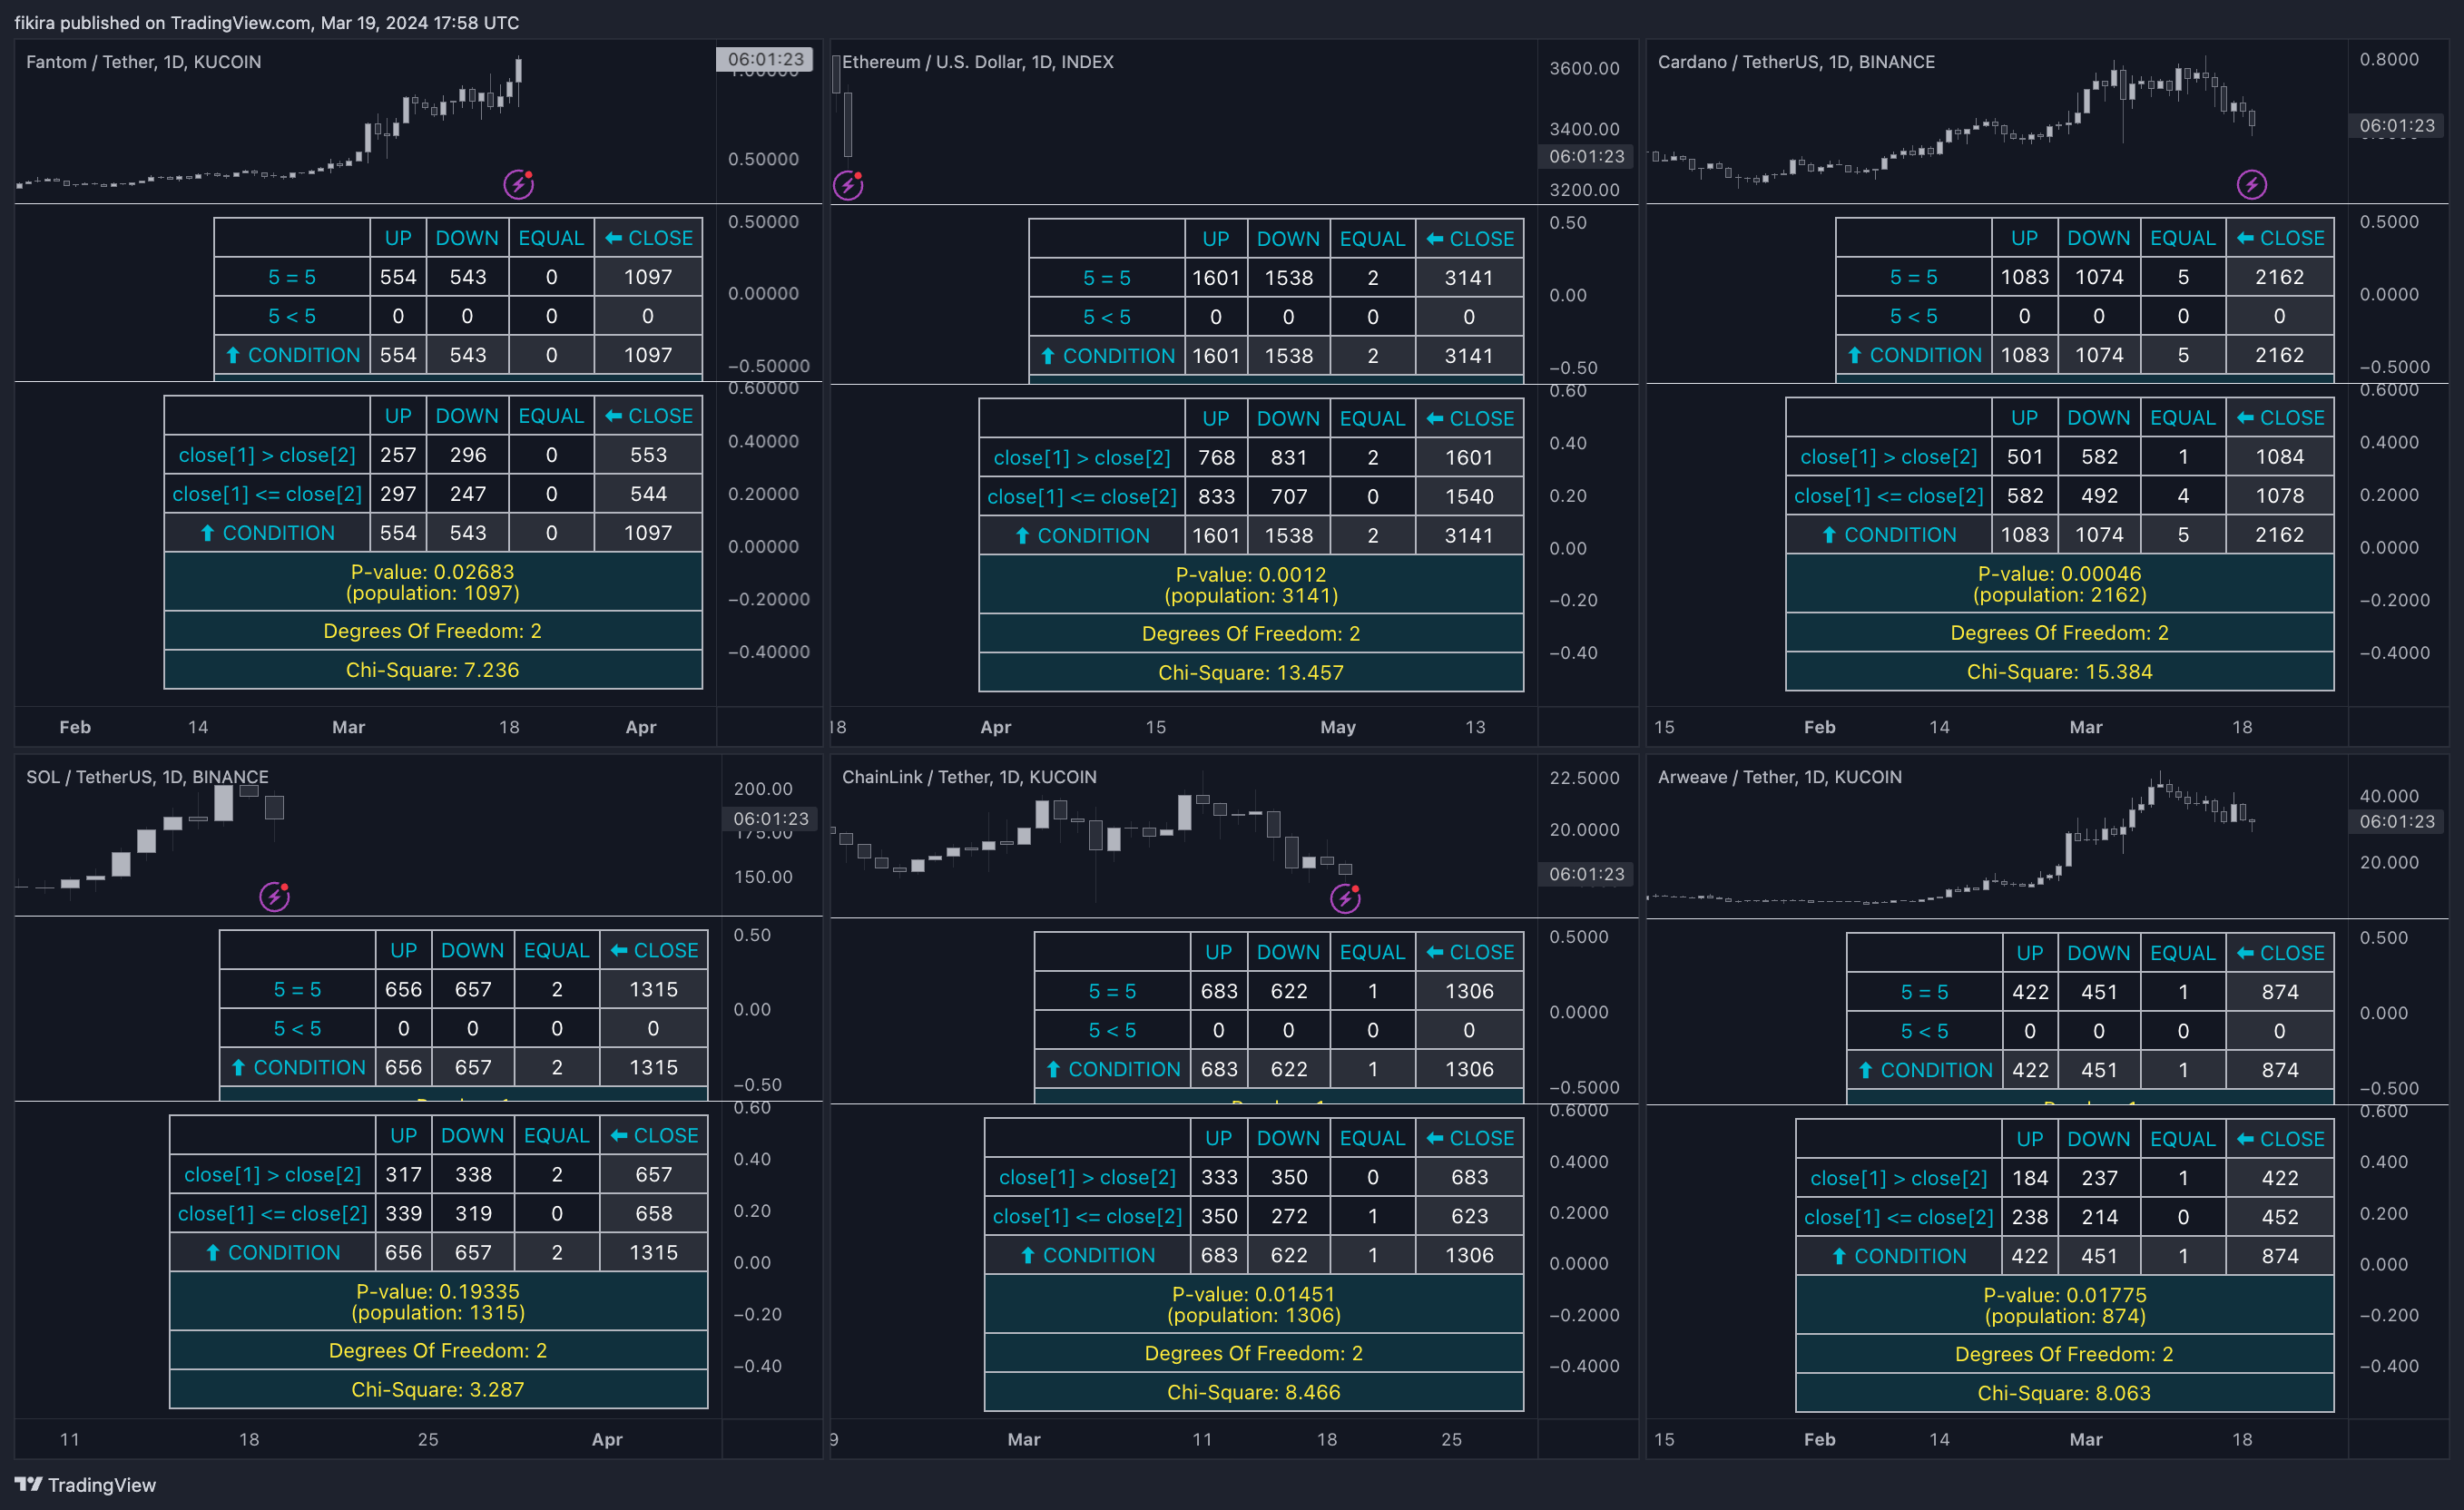Screen dimensions: 2464x1510
Task: Click the '452' value in Arweave lower table
Action: tap(2279, 1217)
